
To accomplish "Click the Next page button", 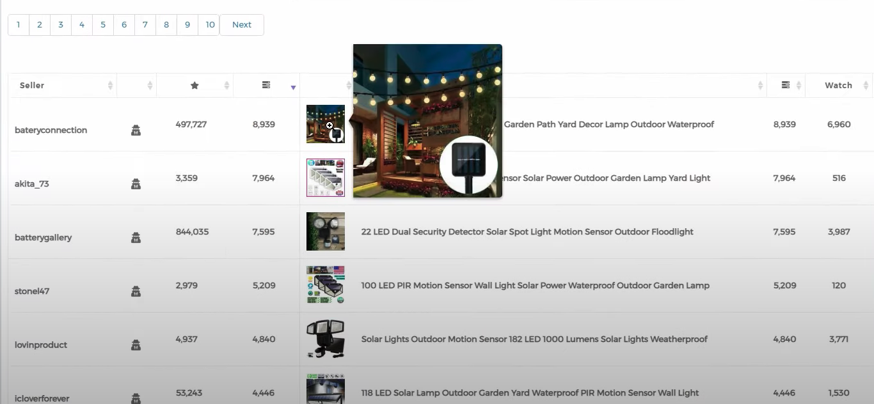I will click(x=242, y=25).
